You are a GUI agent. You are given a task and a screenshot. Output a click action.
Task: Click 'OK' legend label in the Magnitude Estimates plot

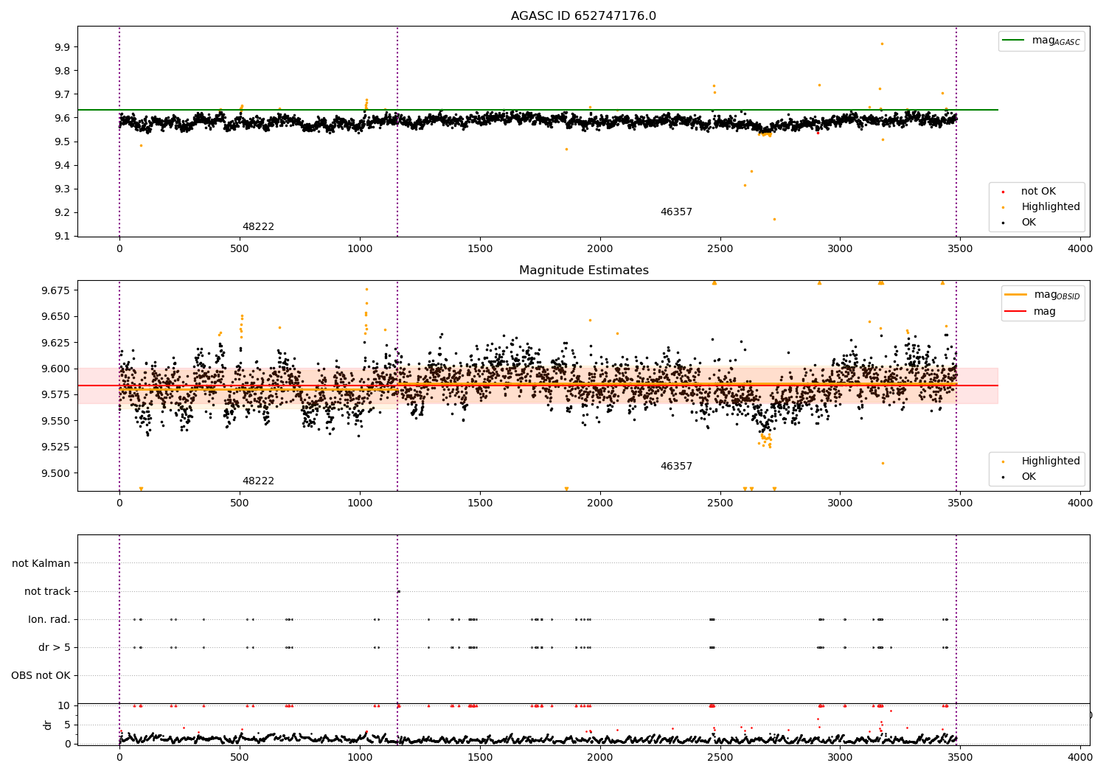coord(1028,477)
